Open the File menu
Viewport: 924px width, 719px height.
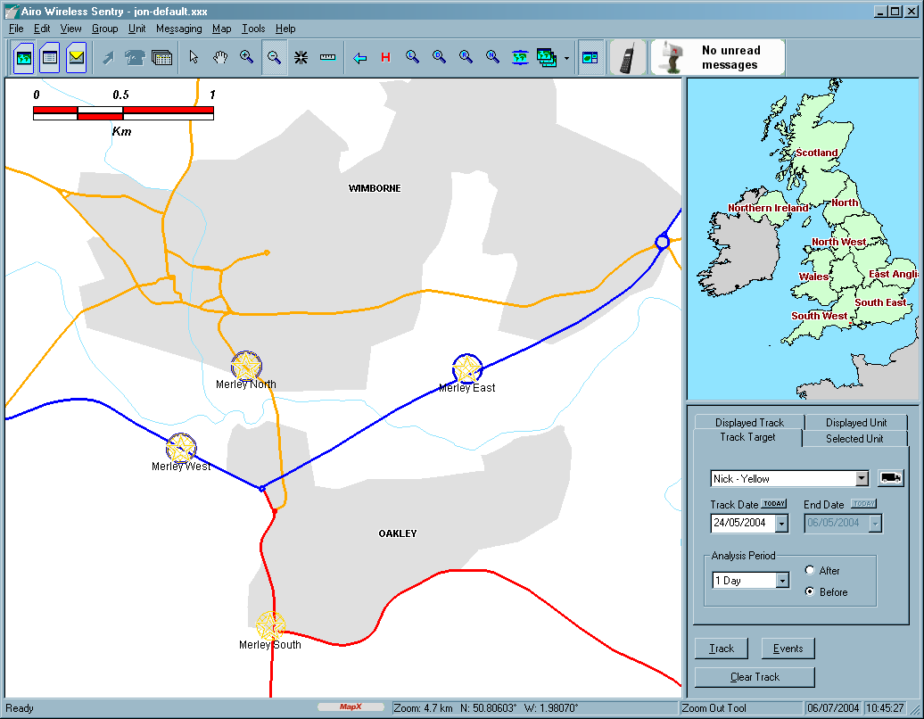tap(16, 29)
